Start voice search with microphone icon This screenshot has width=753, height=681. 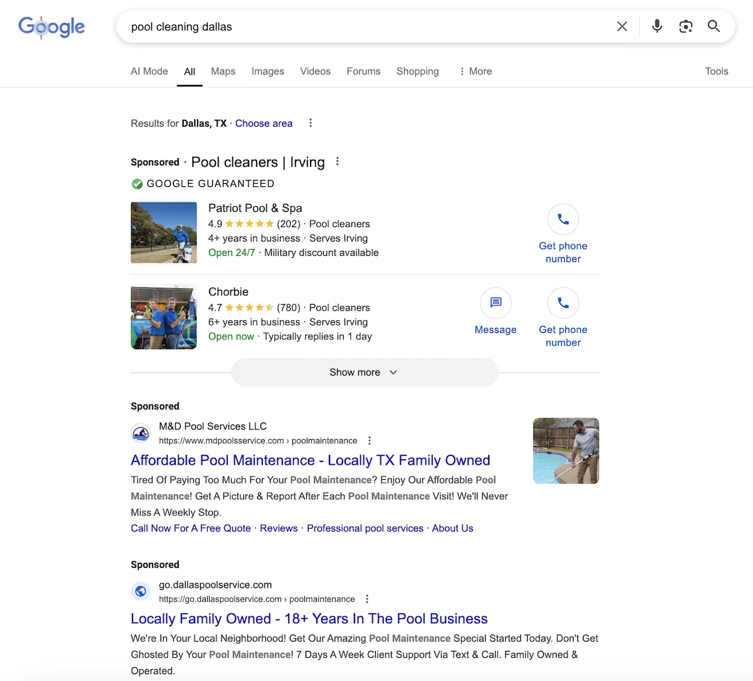(x=657, y=26)
